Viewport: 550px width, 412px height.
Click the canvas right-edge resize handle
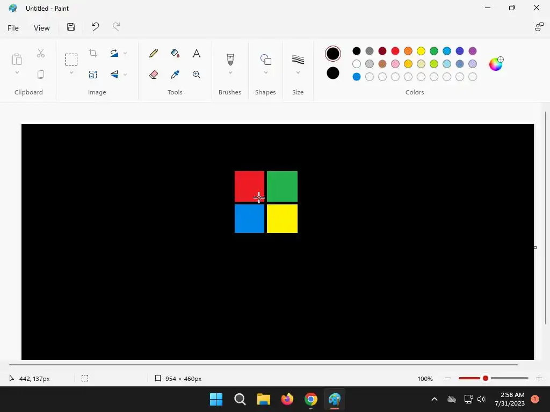(x=535, y=247)
